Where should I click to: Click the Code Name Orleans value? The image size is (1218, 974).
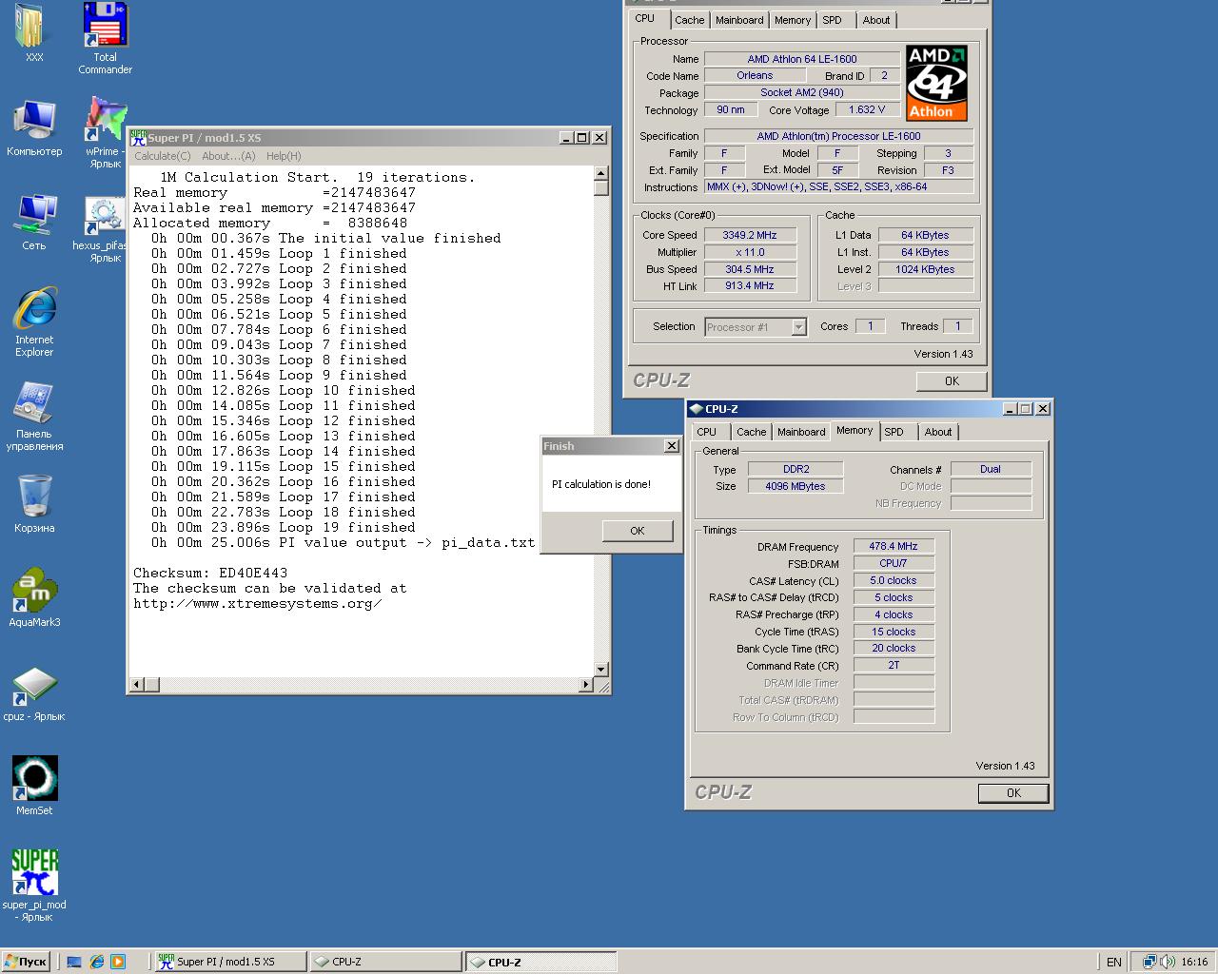(755, 75)
